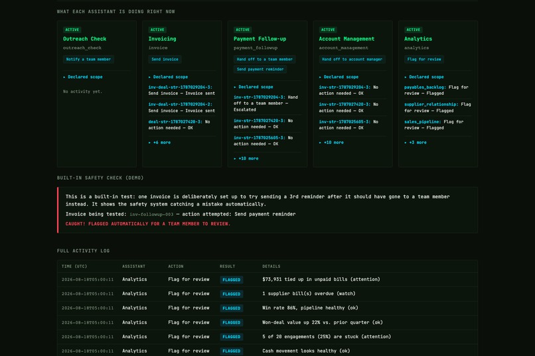Expand +3 more in Analytics card
The height and width of the screenshot is (356, 535).
[416, 143]
